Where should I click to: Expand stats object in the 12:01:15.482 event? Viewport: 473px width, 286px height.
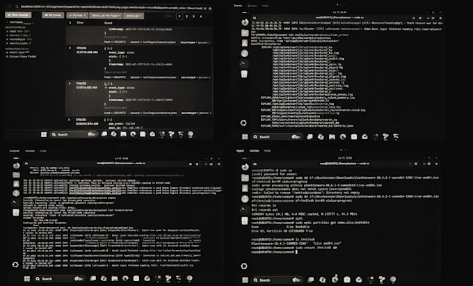125,92
